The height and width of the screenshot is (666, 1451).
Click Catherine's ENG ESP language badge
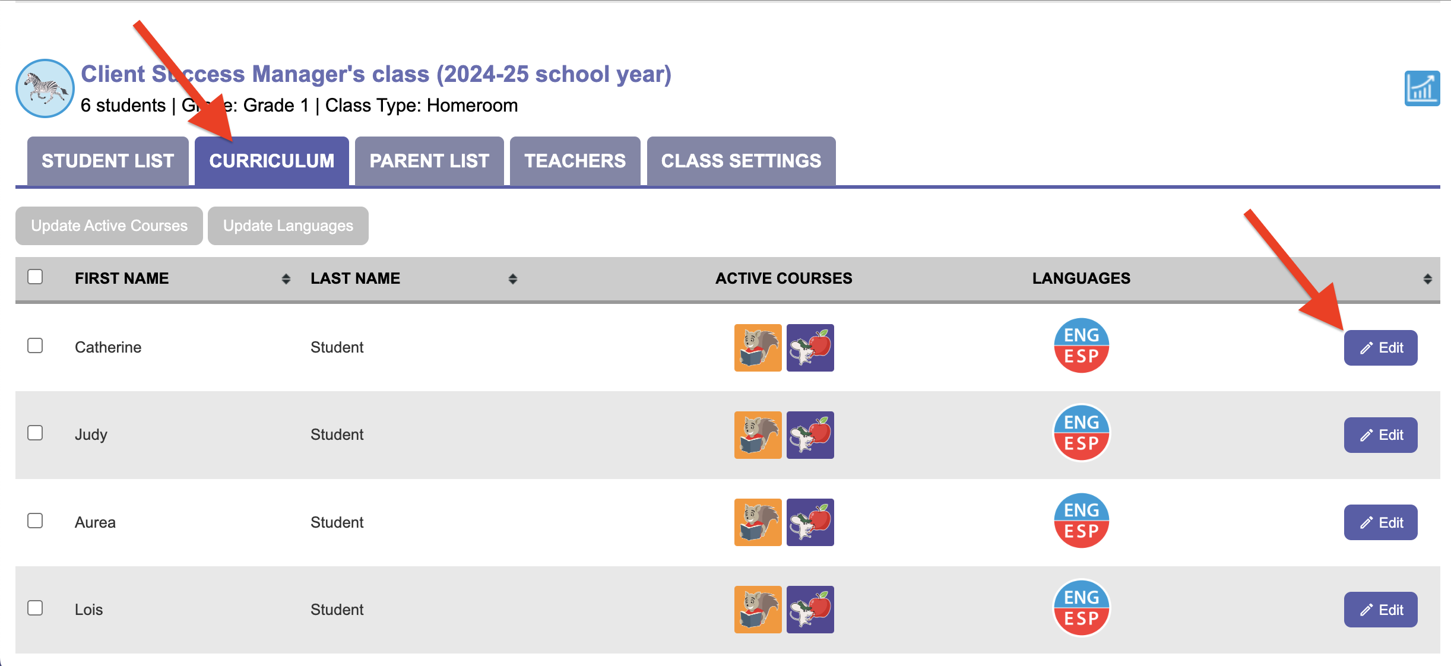point(1081,345)
